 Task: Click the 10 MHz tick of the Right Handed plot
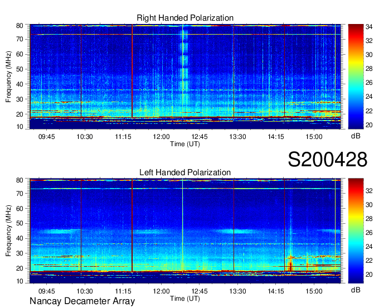[20, 127]
